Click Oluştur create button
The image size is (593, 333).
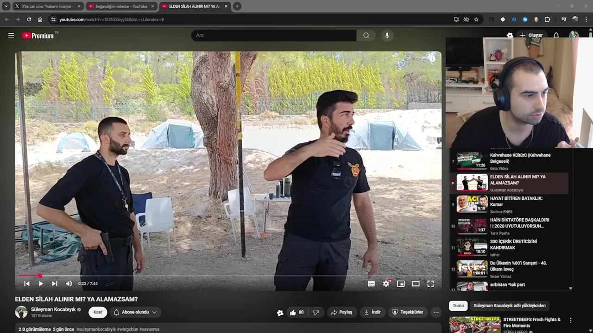(x=531, y=35)
